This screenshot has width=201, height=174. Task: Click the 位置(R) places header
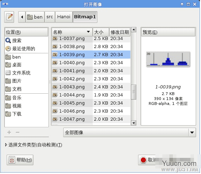point(27,32)
